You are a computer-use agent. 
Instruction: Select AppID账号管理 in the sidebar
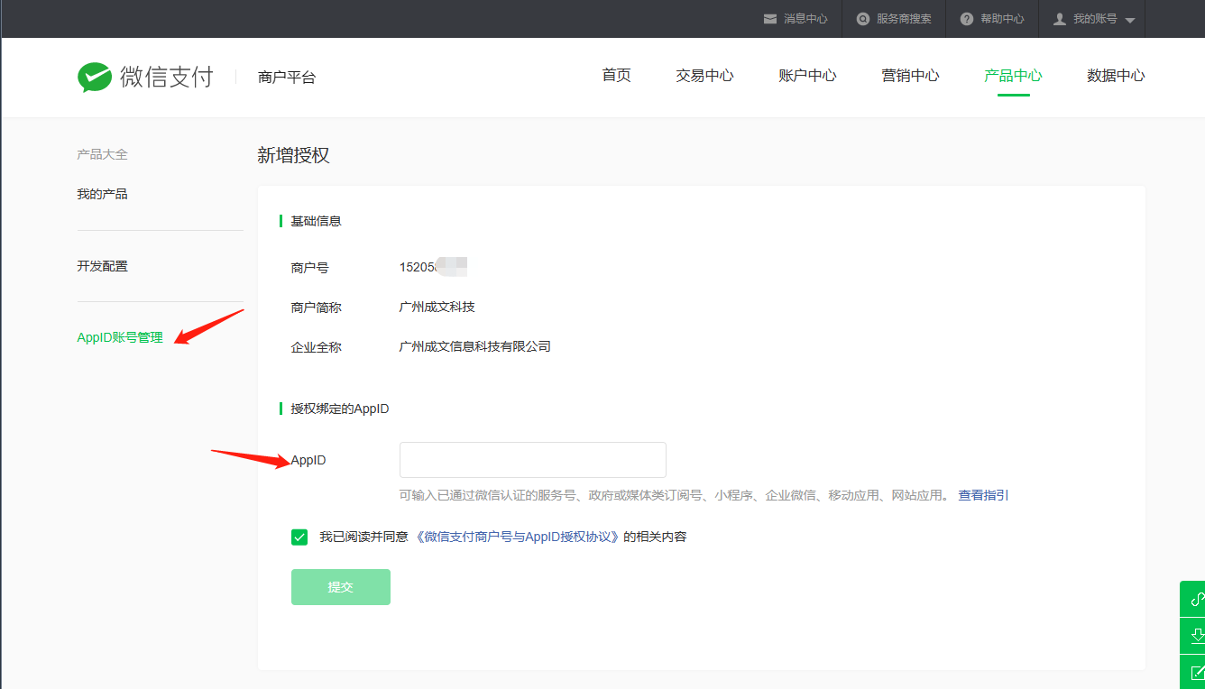[120, 337]
